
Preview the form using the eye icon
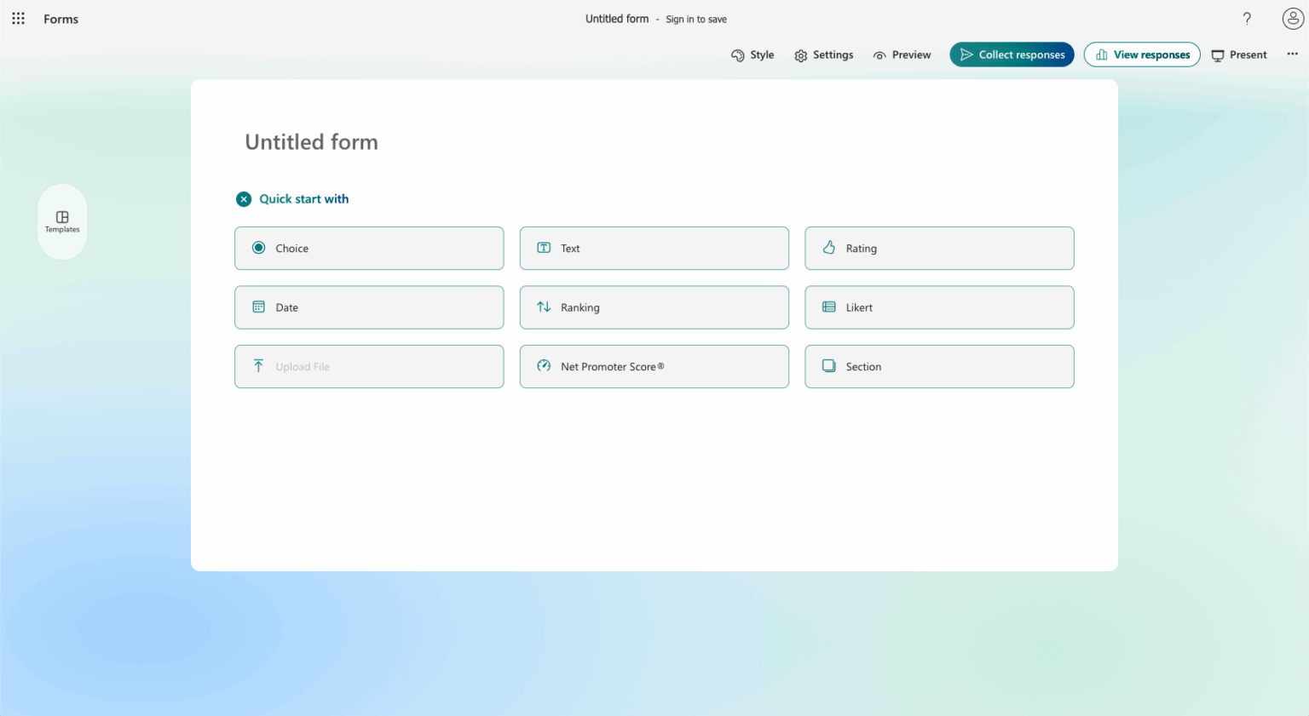click(x=902, y=54)
